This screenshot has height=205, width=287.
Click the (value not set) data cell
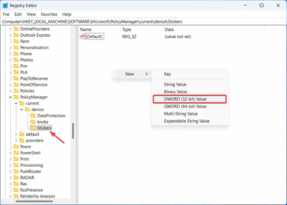[178, 37]
